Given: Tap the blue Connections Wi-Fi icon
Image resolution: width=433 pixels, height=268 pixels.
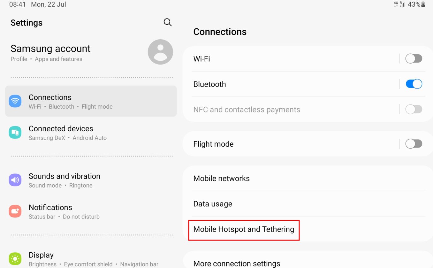Looking at the screenshot, I should 15,101.
